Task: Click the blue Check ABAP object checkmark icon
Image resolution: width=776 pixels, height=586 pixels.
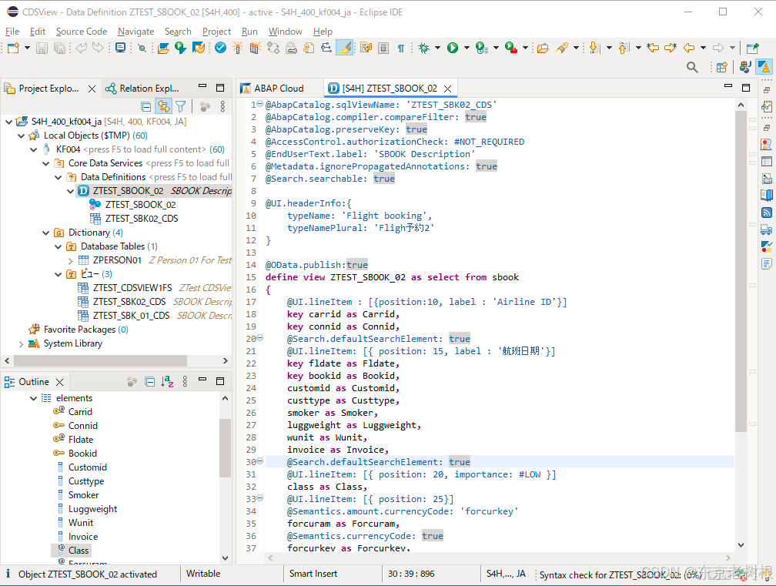Action: [221, 48]
